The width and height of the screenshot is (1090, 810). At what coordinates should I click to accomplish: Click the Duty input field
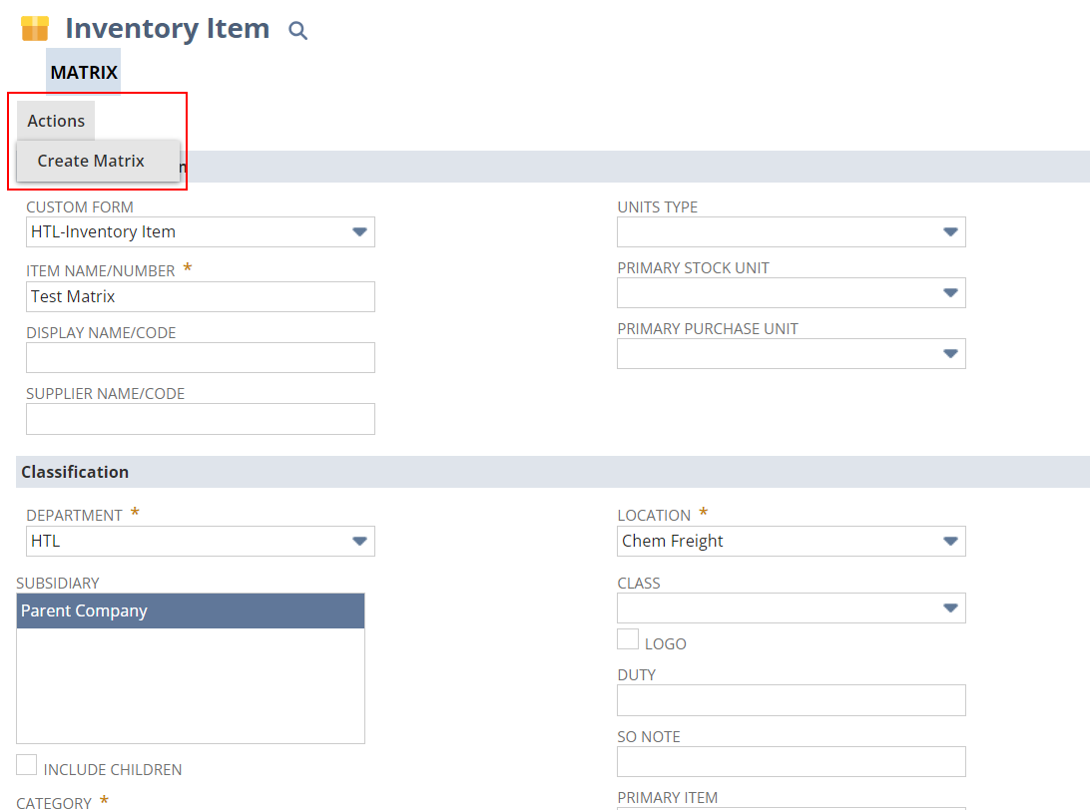click(x=791, y=700)
